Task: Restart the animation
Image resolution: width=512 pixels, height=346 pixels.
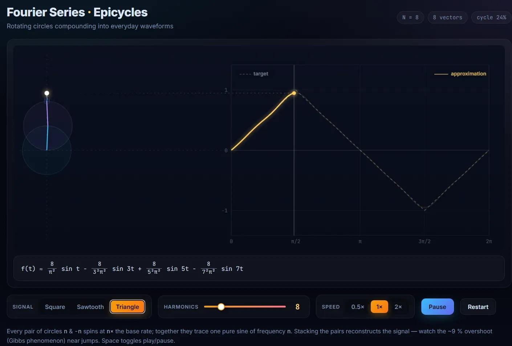Action: tap(478, 307)
